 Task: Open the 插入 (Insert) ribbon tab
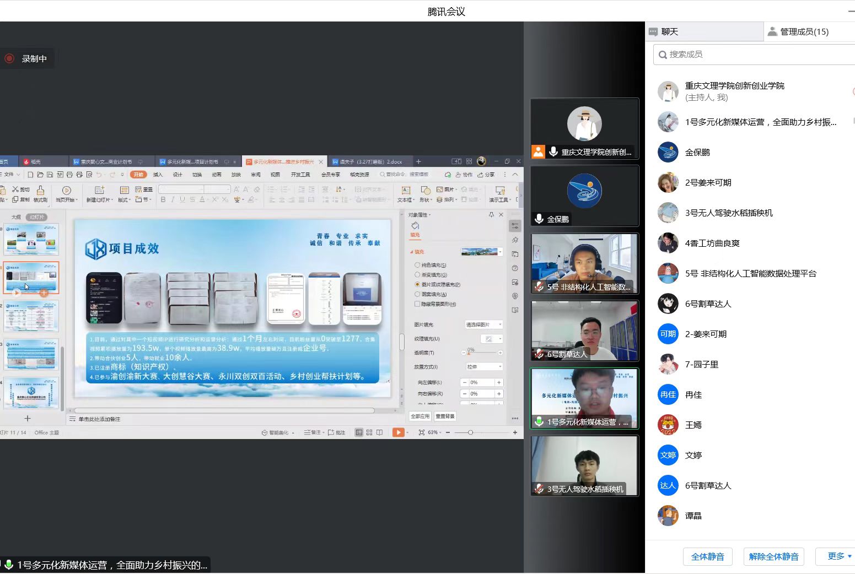tap(158, 175)
